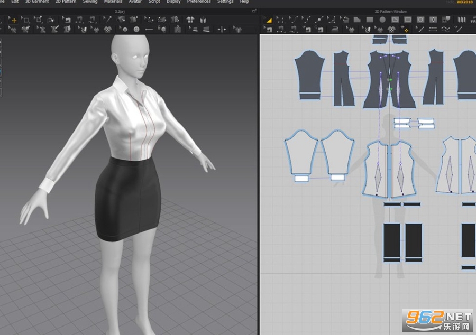Open the Materials menu
Viewport: 476px width, 335px height.
pyautogui.click(x=113, y=2)
